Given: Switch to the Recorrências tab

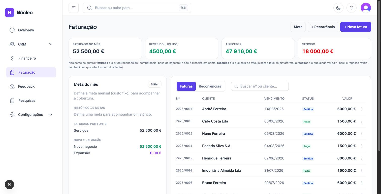Looking at the screenshot, I should tap(210, 86).
